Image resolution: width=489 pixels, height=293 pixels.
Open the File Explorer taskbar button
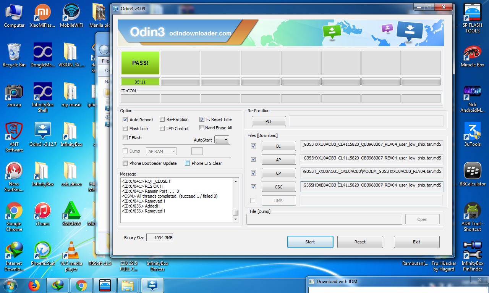click(128, 285)
